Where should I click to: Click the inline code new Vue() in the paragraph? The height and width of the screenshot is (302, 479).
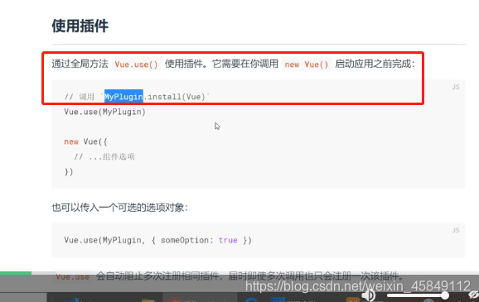point(307,65)
